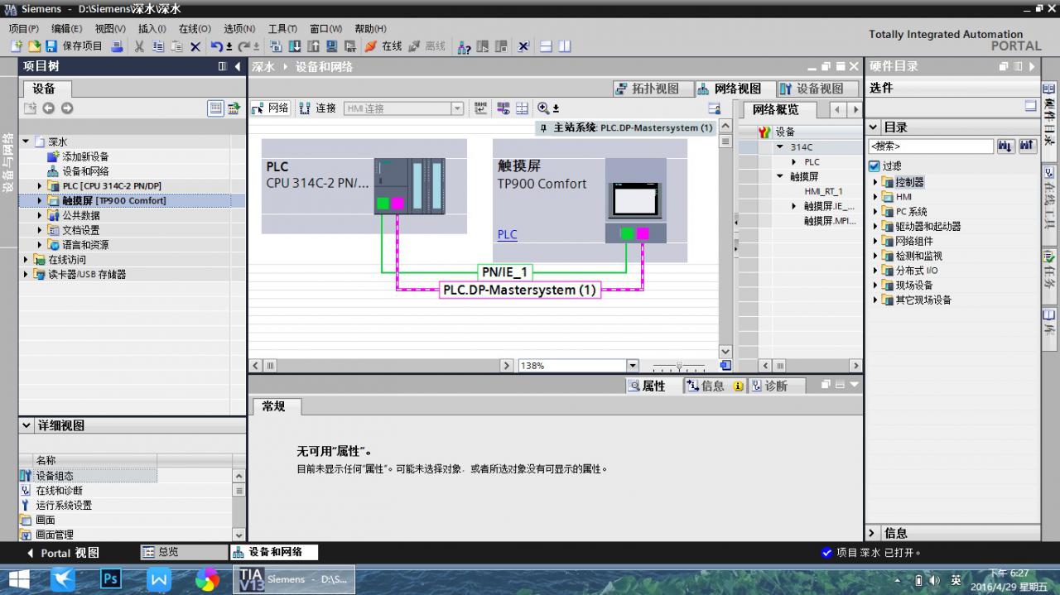This screenshot has height=595, width=1060.
Task: Click the search-down icon beside catalog search box
Action: 1005,146
